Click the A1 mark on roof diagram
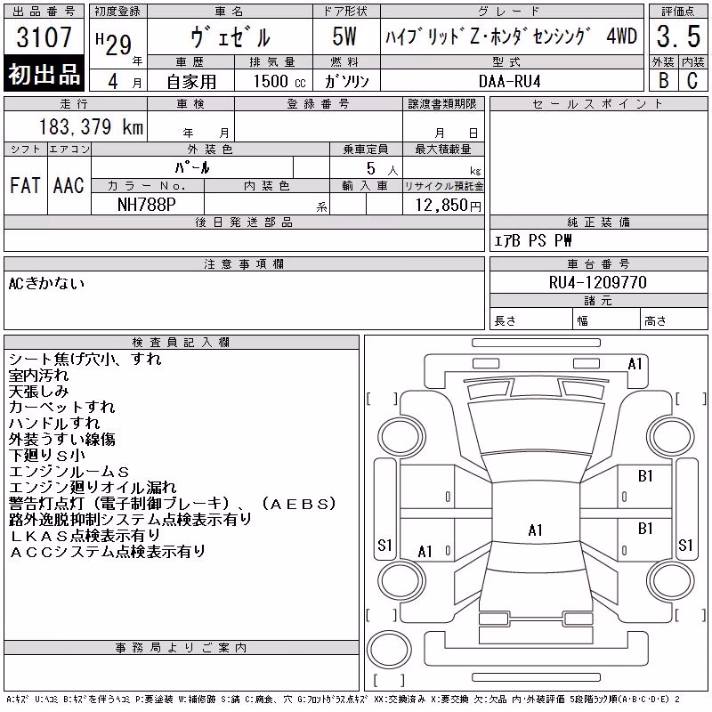Viewport: 712px width, 712px height. [536, 530]
